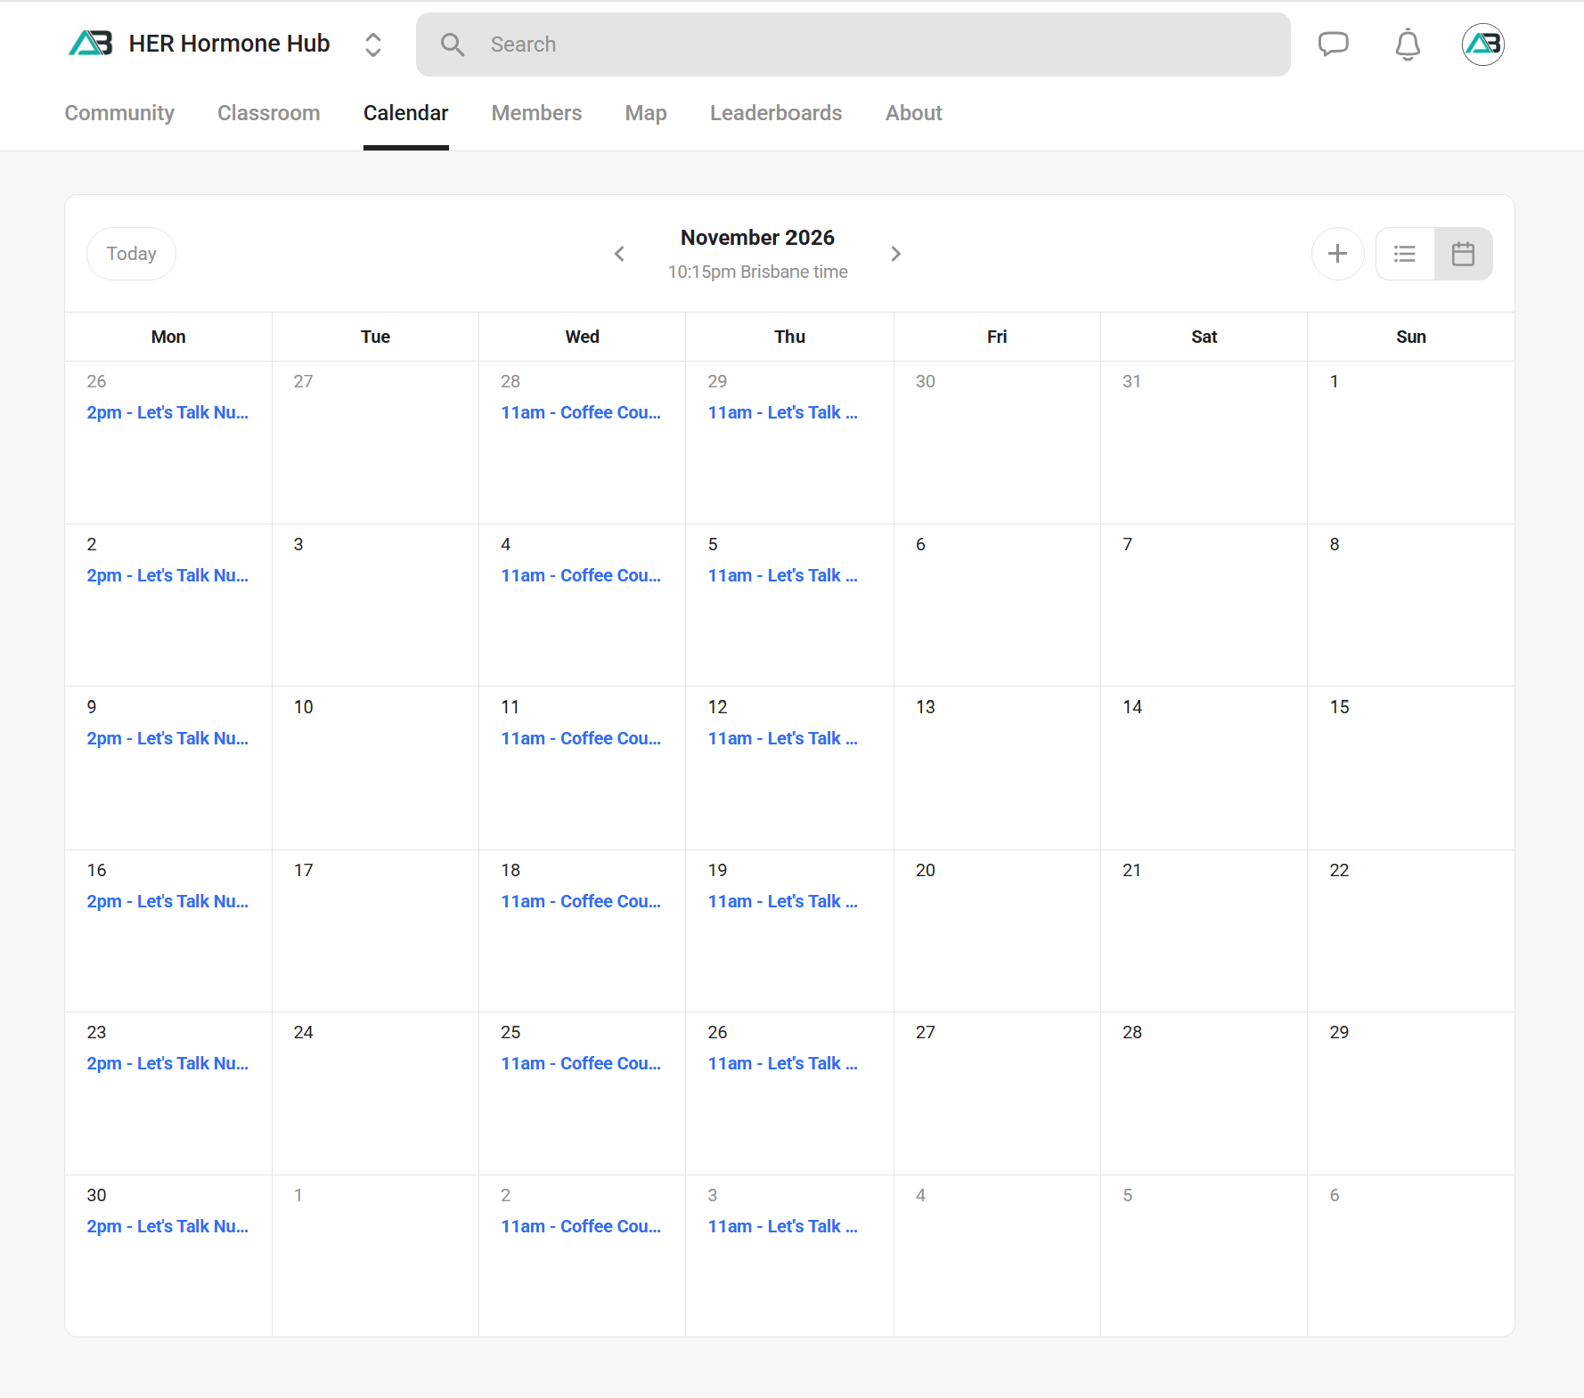Click the 10:15pm Brisbane time label
1584x1398 pixels.
(x=757, y=272)
